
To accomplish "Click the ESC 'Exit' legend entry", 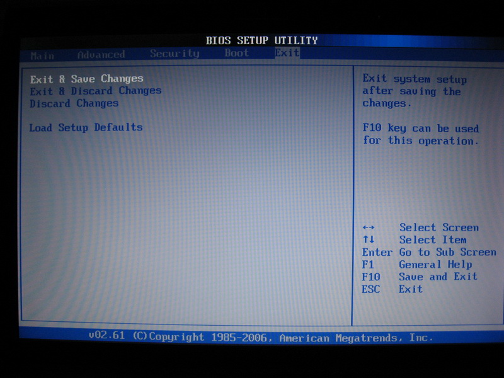I will point(411,289).
